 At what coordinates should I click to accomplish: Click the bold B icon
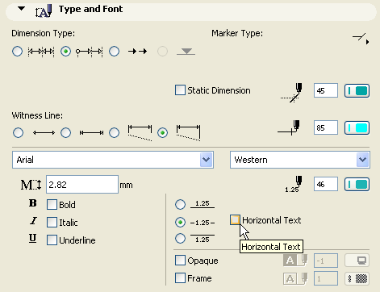33,203
